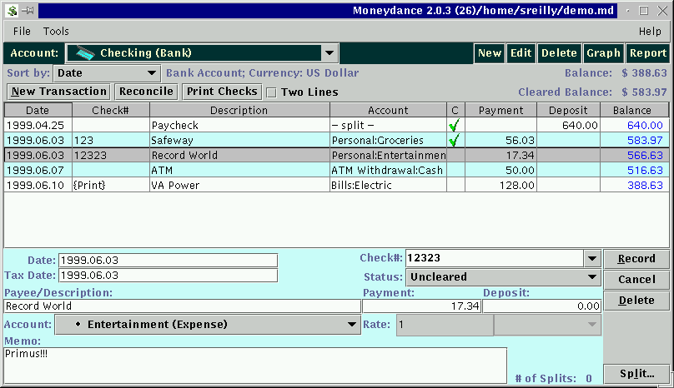Select the ATM transaction description cell
This screenshot has width=674, height=388.
pyautogui.click(x=239, y=171)
